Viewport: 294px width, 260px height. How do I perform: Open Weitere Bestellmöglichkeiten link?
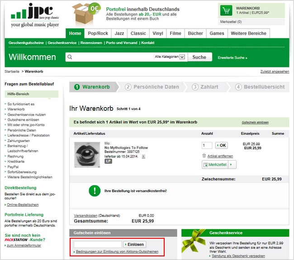[x=30, y=177]
